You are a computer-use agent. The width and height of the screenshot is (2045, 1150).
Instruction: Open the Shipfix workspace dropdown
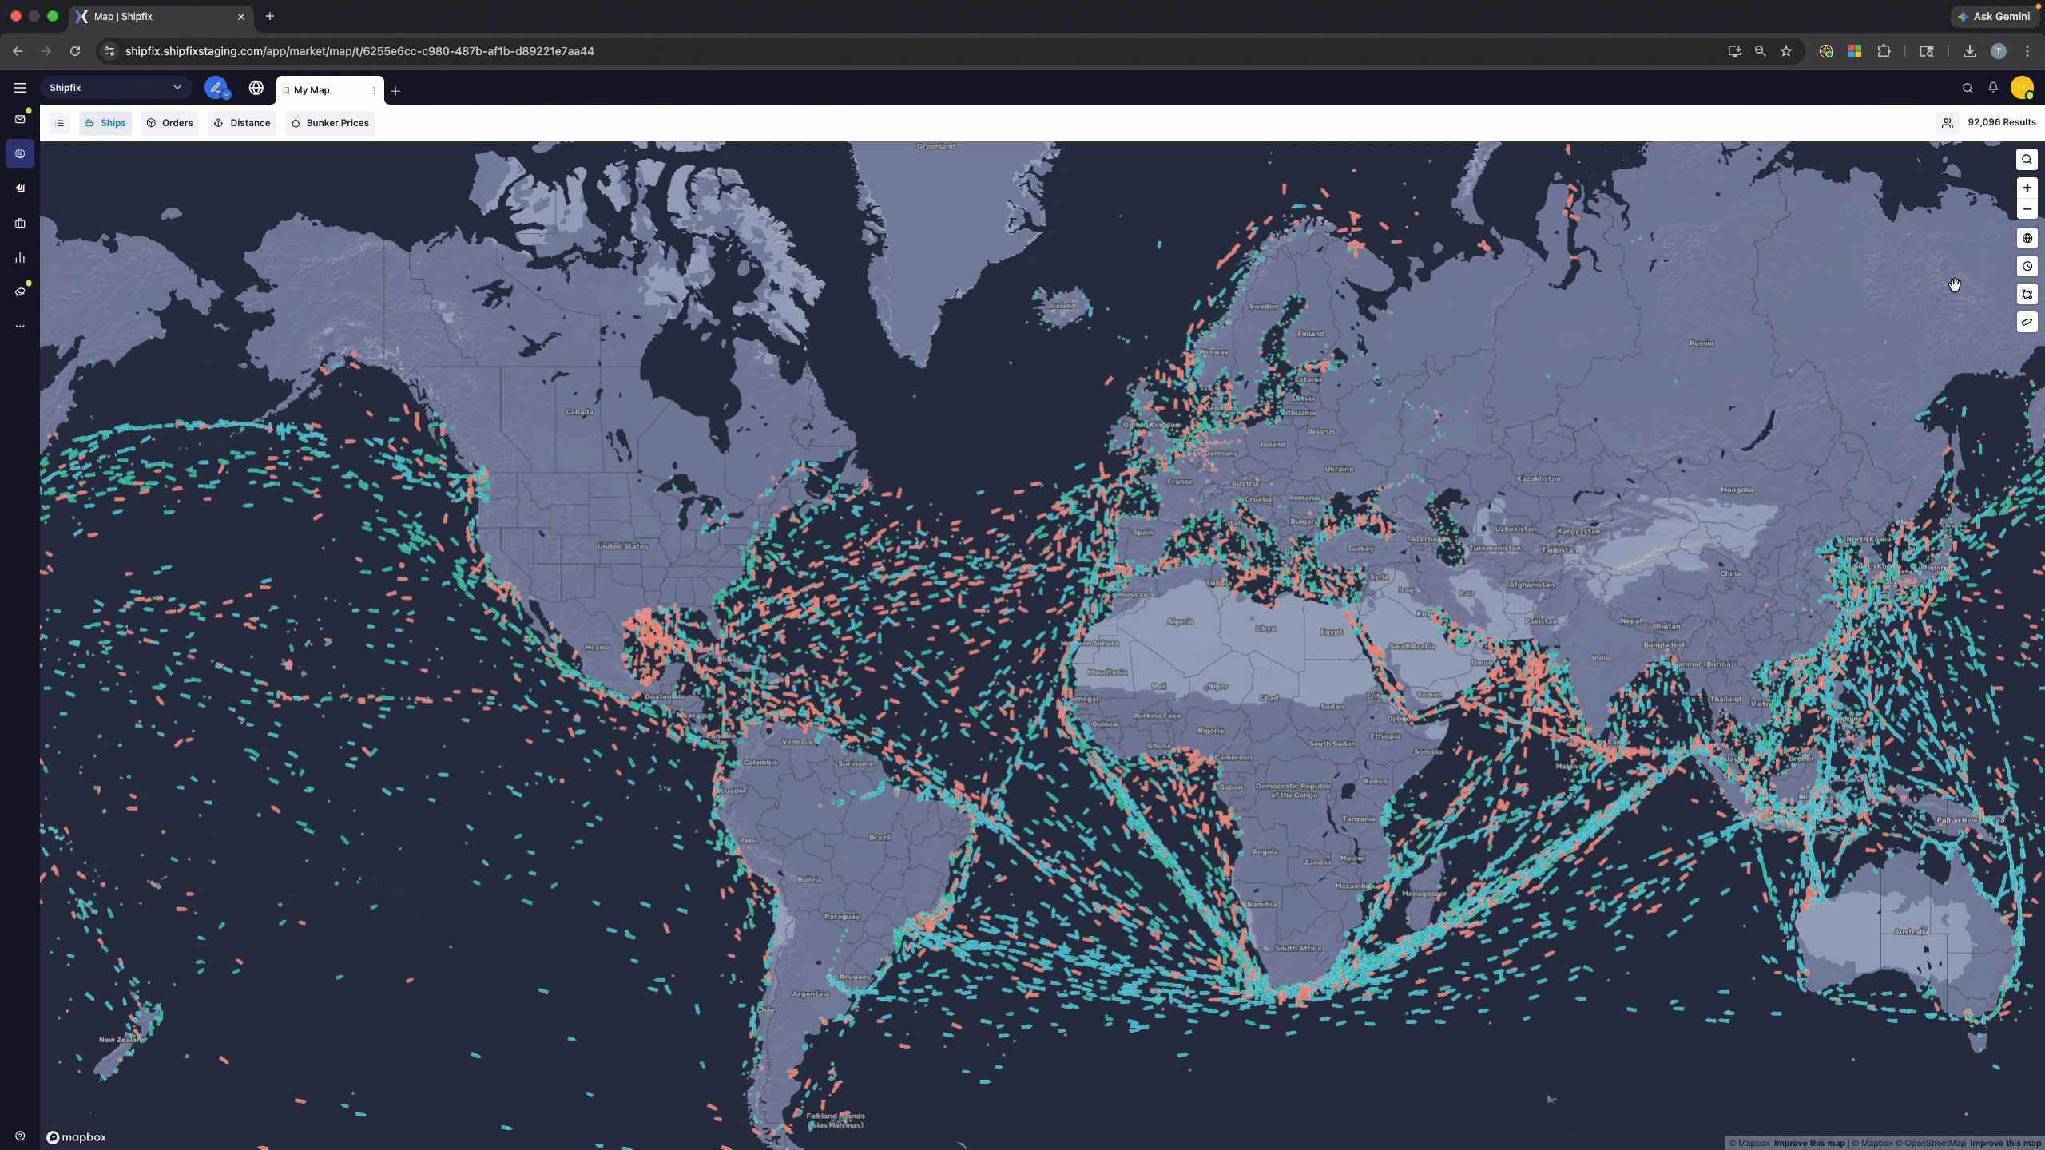click(x=115, y=87)
